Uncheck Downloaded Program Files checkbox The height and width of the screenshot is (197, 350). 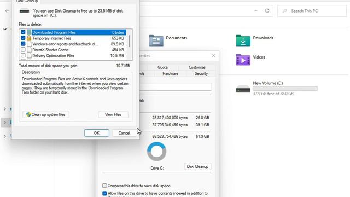tap(23, 32)
